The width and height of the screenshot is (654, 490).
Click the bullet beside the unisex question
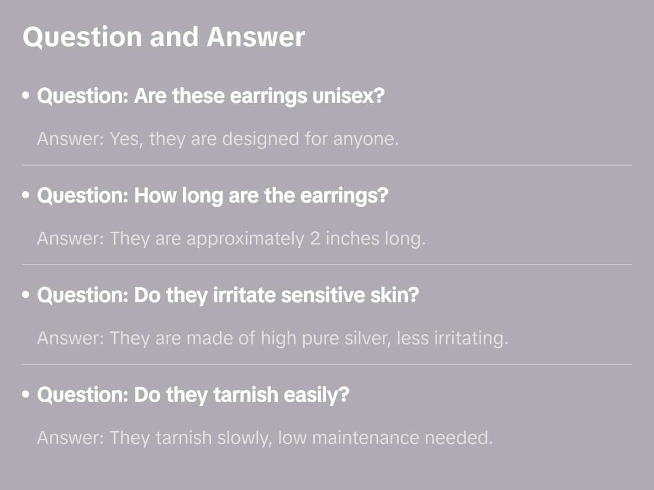[x=26, y=96]
